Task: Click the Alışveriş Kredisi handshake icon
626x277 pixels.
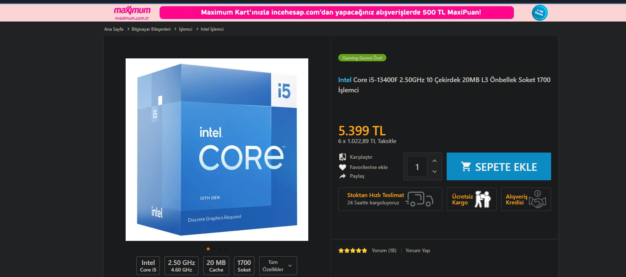Action: 538,199
